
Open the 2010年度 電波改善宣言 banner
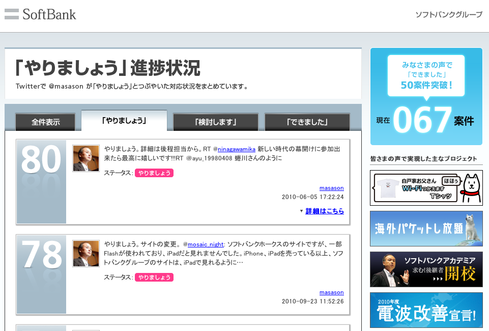426,310
